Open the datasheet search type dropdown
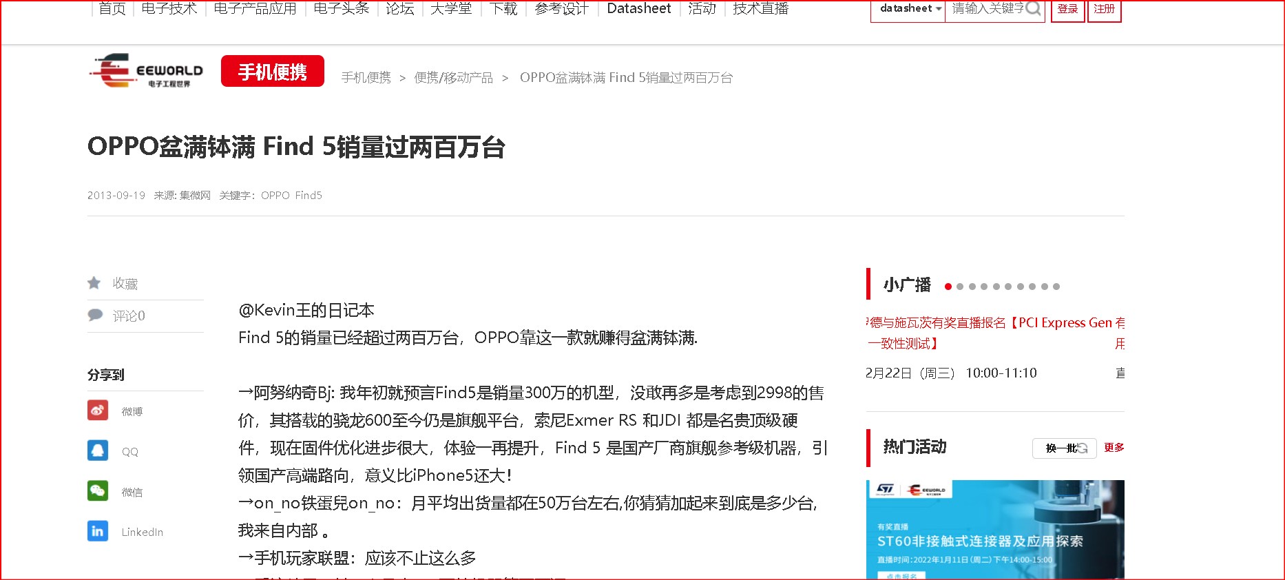 [908, 9]
